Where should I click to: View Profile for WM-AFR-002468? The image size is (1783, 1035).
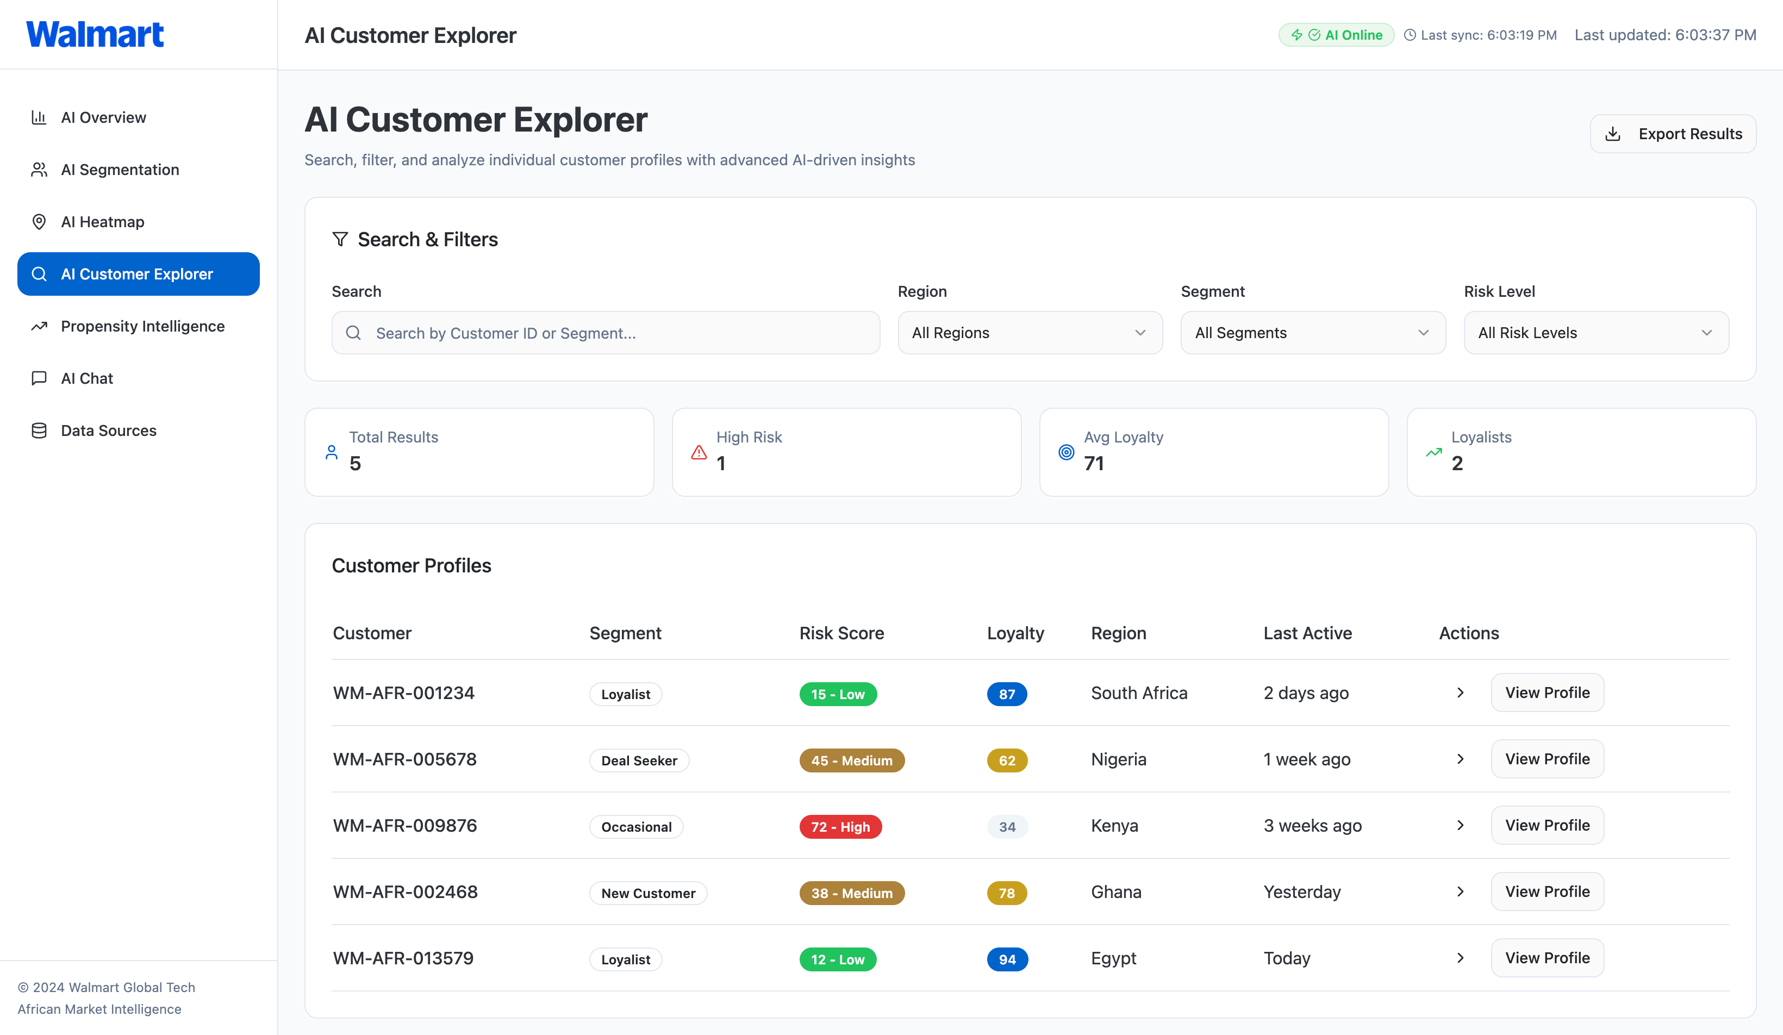coord(1547,891)
